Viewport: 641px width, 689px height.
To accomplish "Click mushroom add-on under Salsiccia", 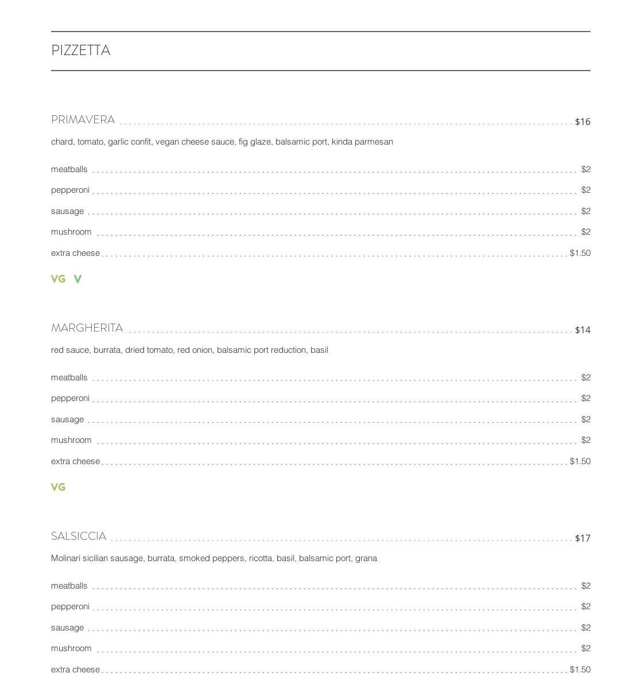I will pos(71,648).
